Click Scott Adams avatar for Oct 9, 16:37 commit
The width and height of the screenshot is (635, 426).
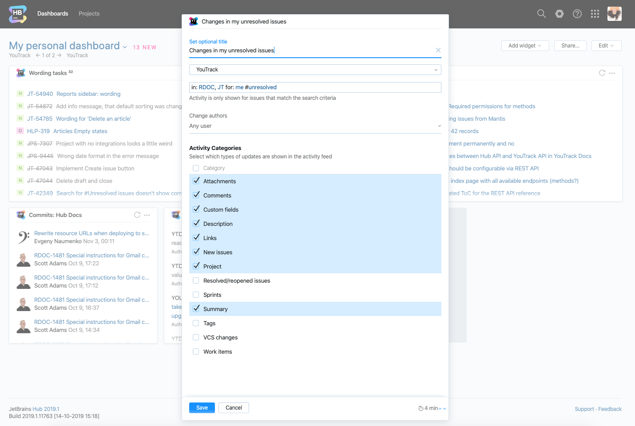(24, 304)
